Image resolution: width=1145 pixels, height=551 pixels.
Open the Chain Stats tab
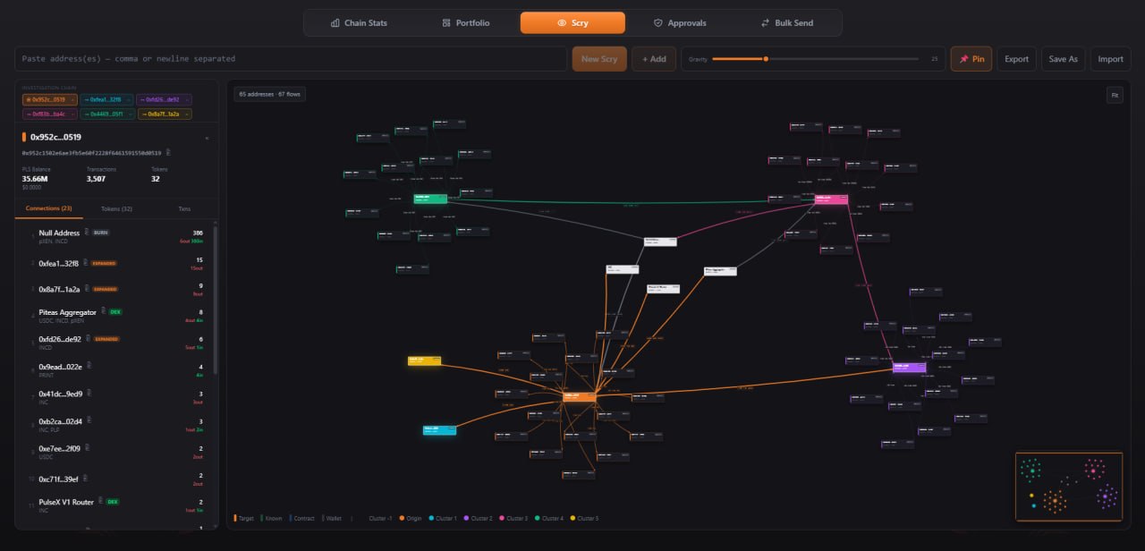click(359, 22)
